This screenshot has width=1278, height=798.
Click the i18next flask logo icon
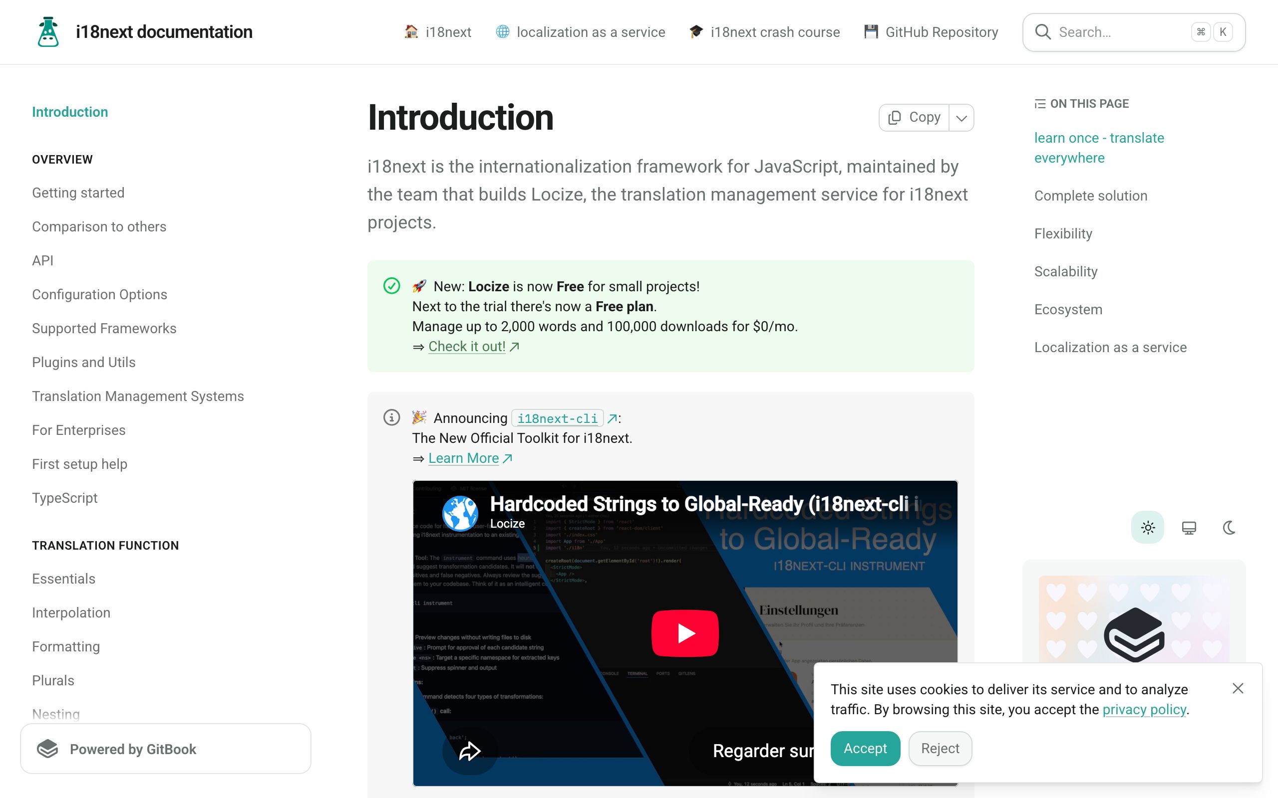pos(48,31)
